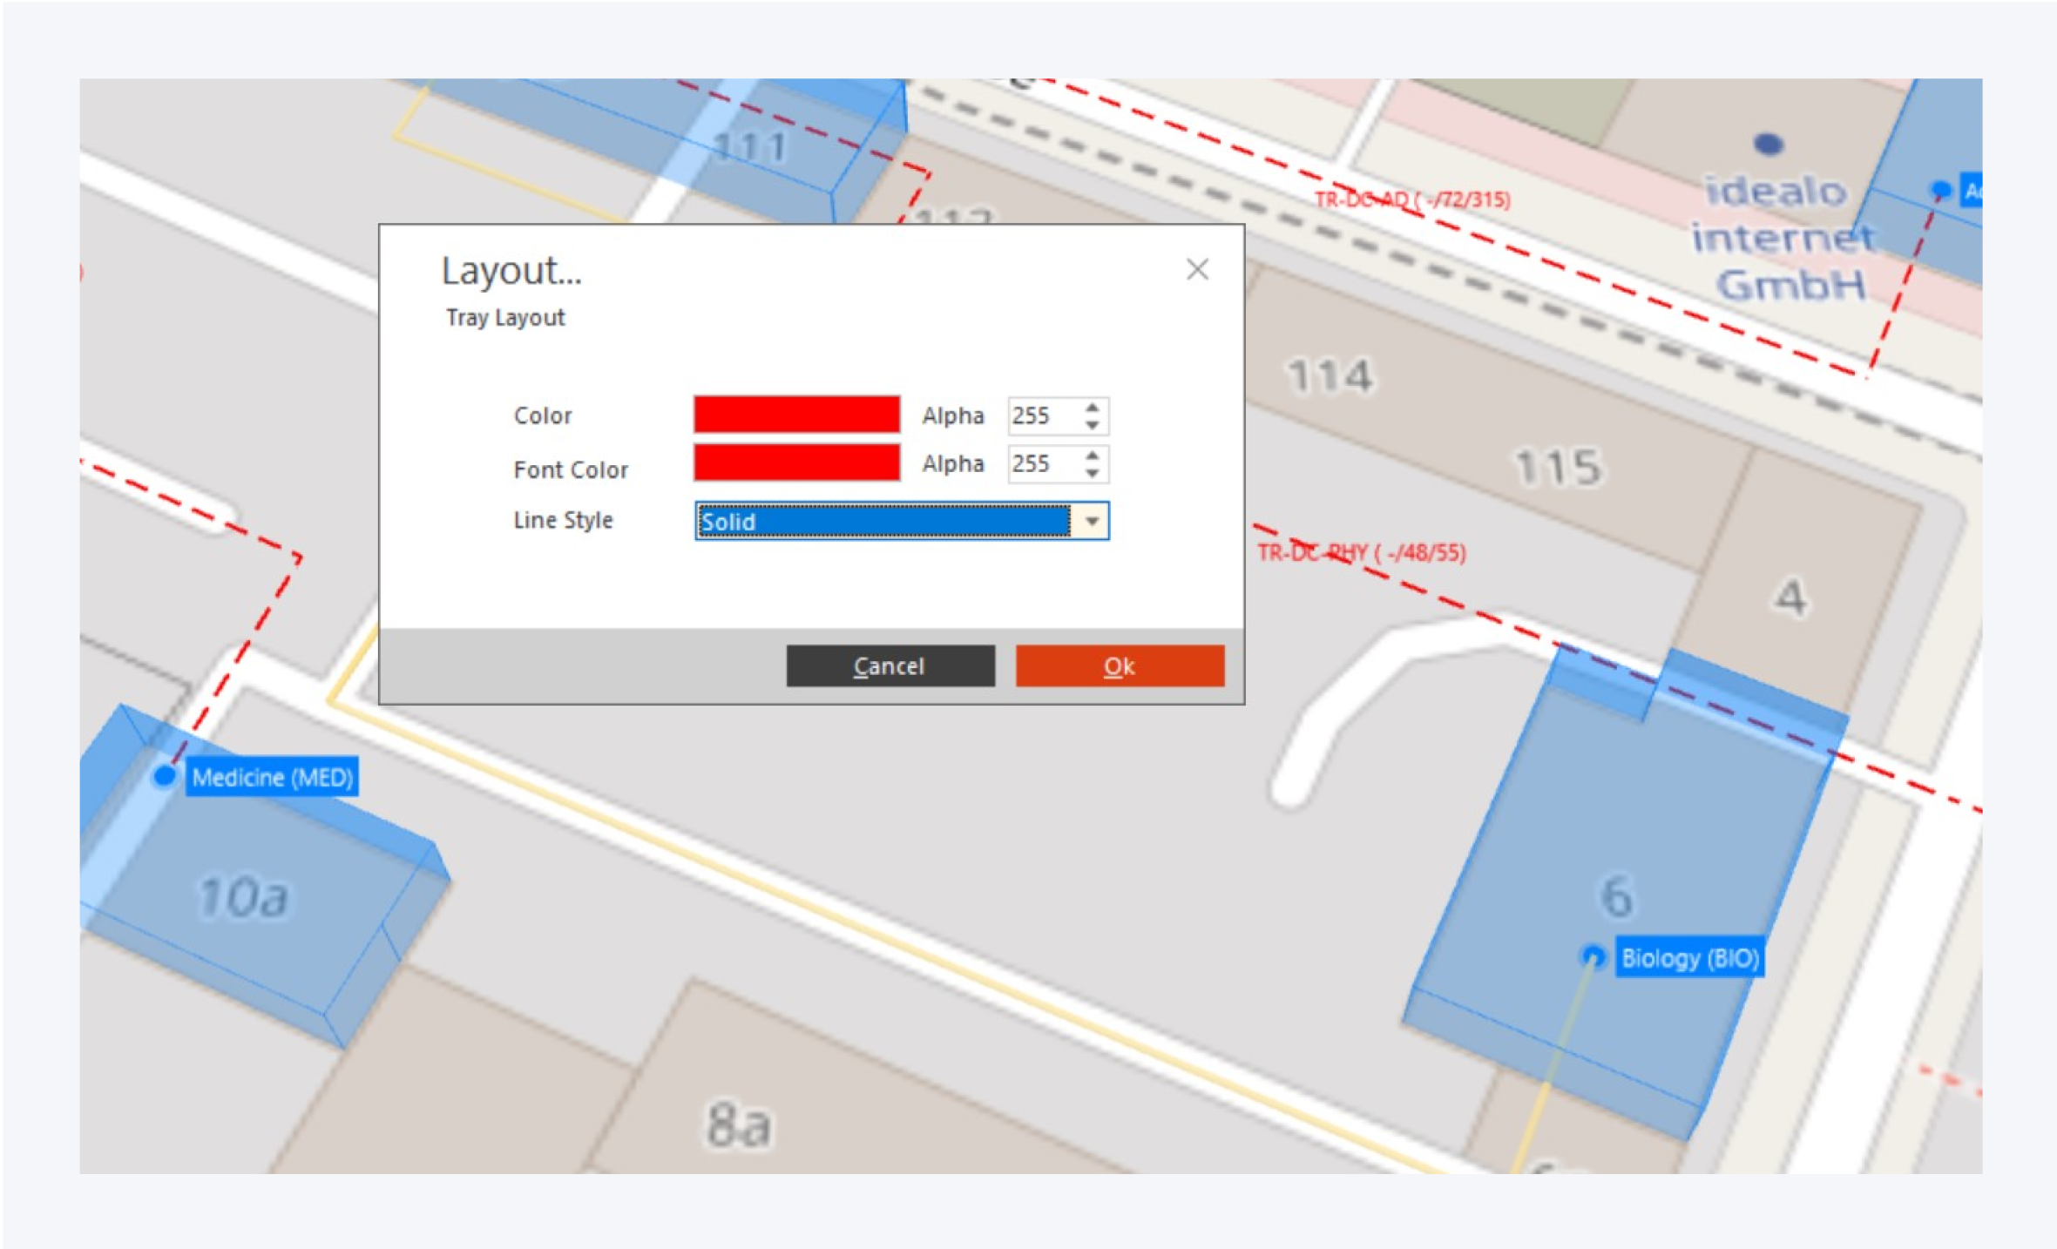The image size is (2057, 1249).
Task: Confirm with the Ok button
Action: pos(1120,666)
